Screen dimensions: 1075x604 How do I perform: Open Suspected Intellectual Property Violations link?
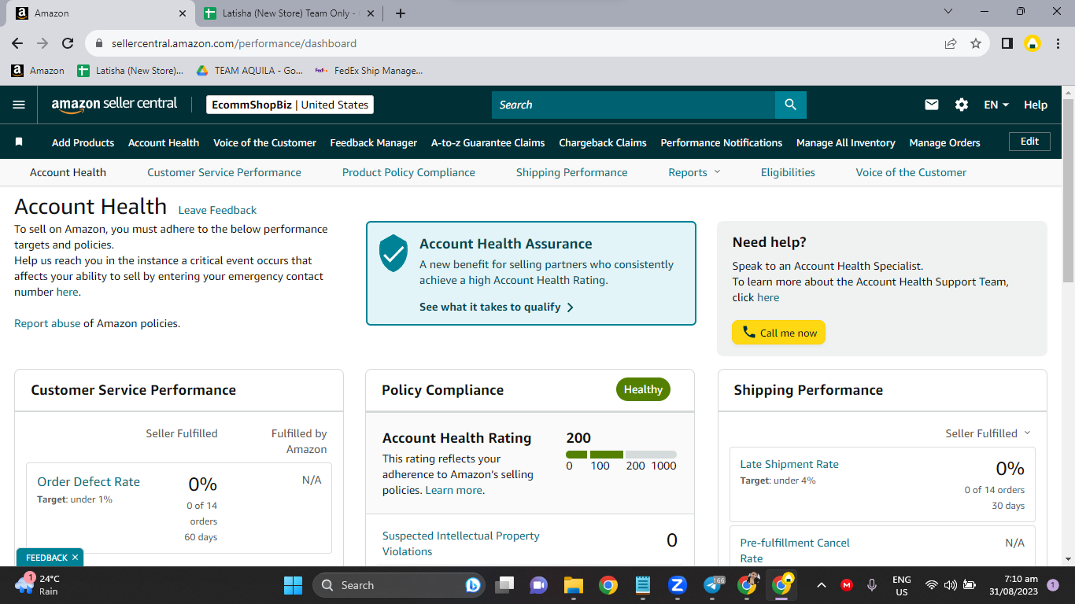point(461,543)
